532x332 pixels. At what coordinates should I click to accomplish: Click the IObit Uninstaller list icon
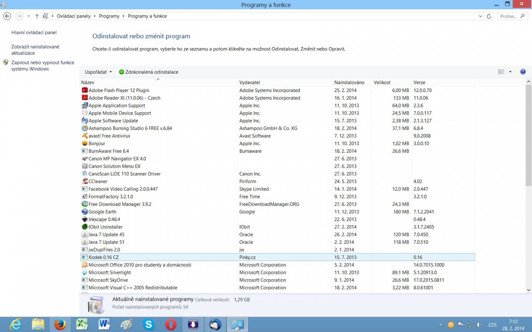(x=85, y=227)
